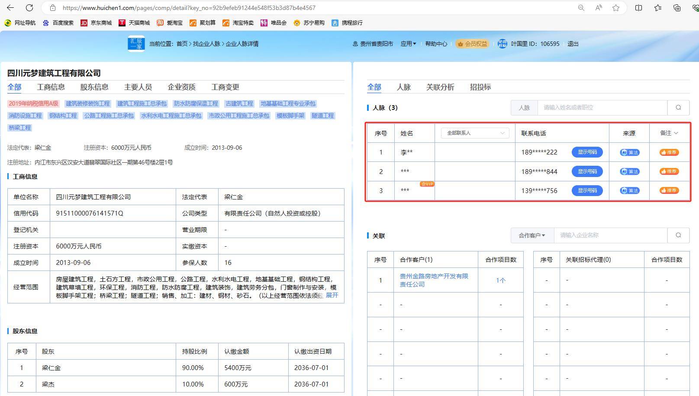Viewport: 699px width, 396px height.
Task: Open 苏宁易购 bookmark
Action: click(309, 23)
